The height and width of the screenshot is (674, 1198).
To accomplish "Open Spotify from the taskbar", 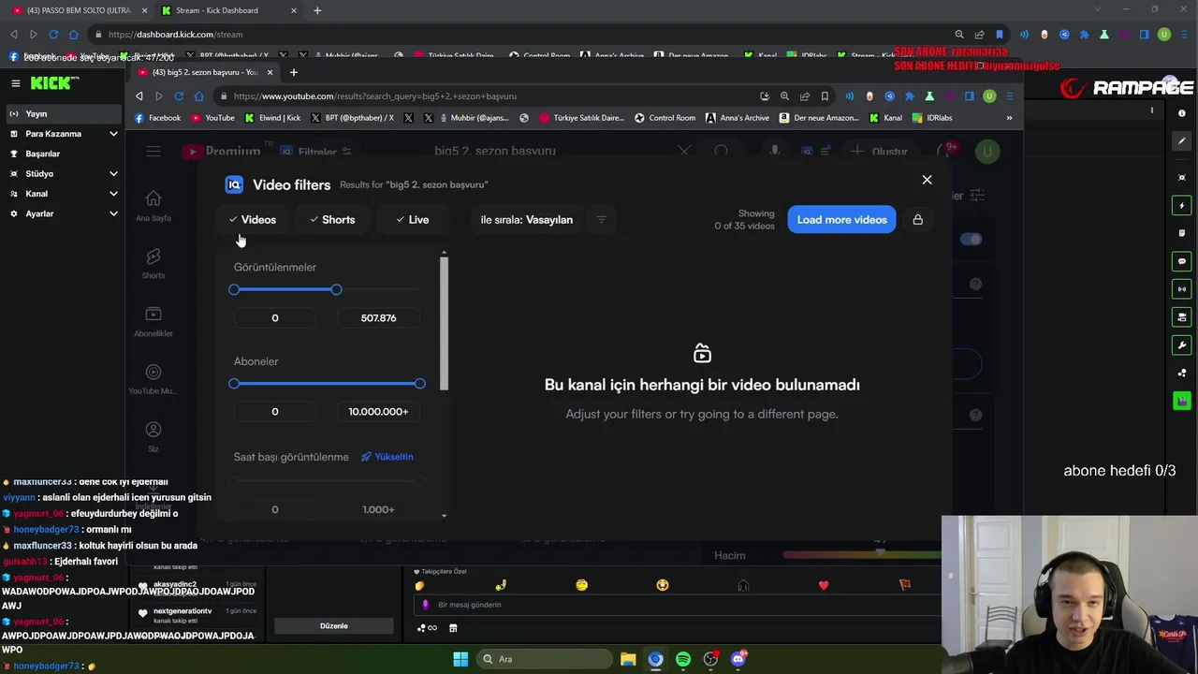I will pos(683,659).
